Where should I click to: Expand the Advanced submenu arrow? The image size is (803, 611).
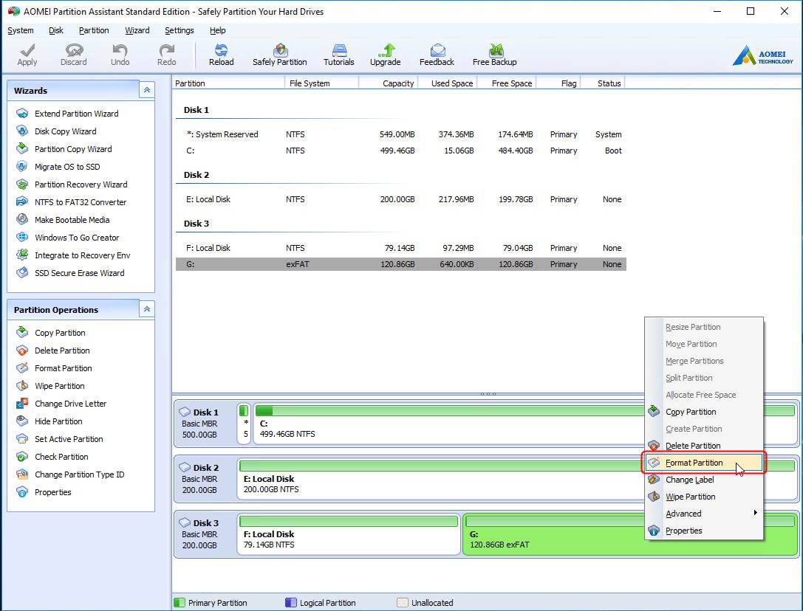[756, 513]
